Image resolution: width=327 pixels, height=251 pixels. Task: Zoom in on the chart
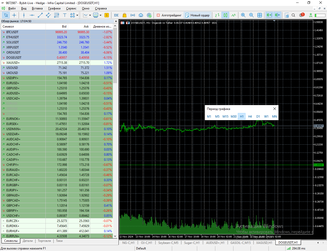point(243,15)
